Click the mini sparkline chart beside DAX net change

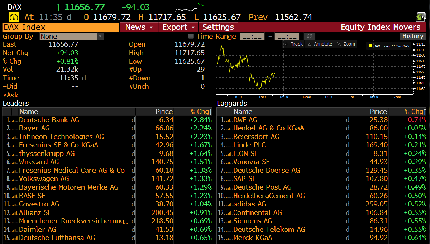point(190,7)
